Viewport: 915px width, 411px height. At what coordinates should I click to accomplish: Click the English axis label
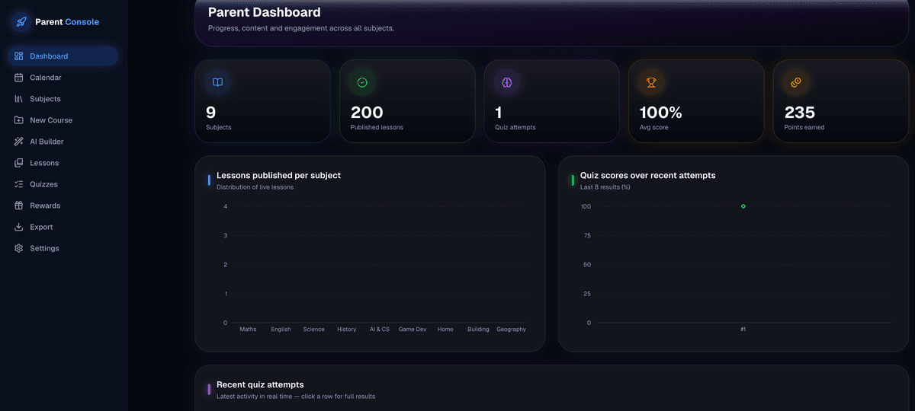[281, 330]
